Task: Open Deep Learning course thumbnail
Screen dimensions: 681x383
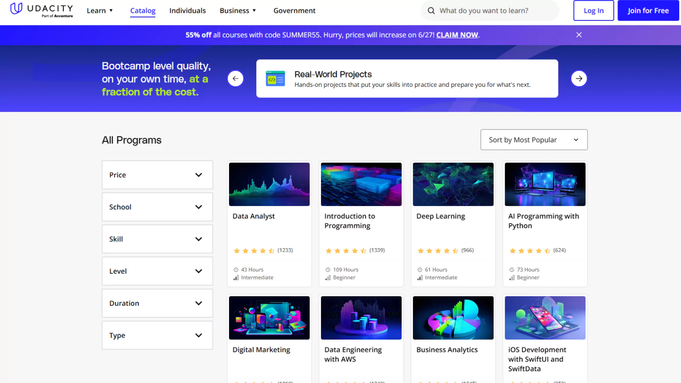Action: click(x=453, y=184)
